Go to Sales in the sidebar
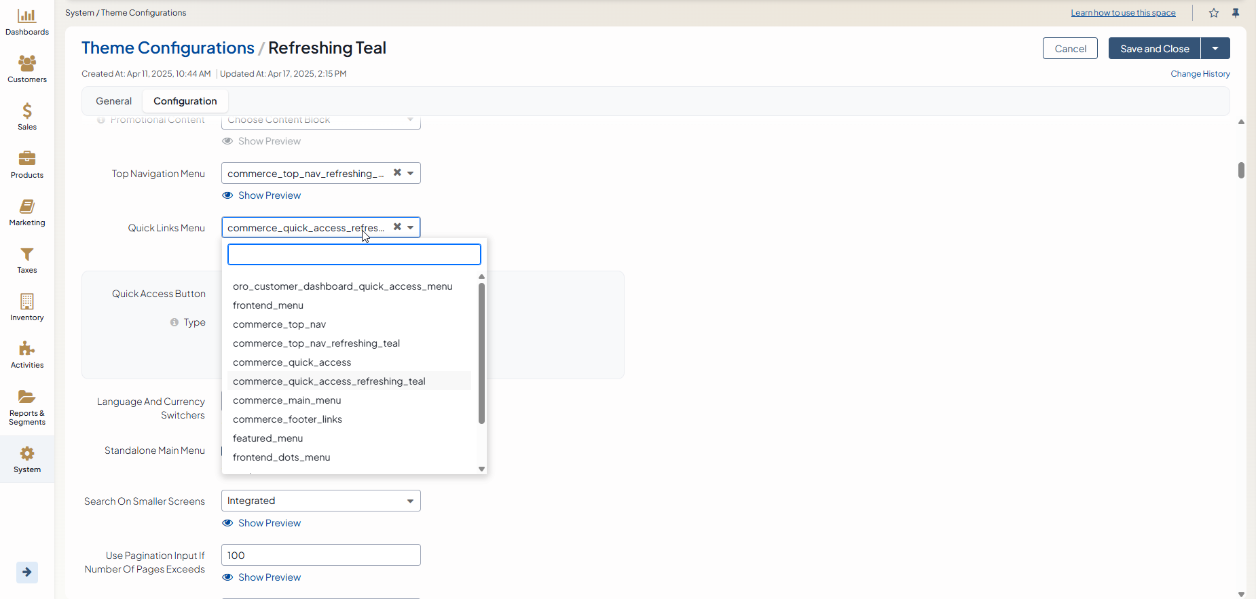The image size is (1256, 599). (27, 117)
